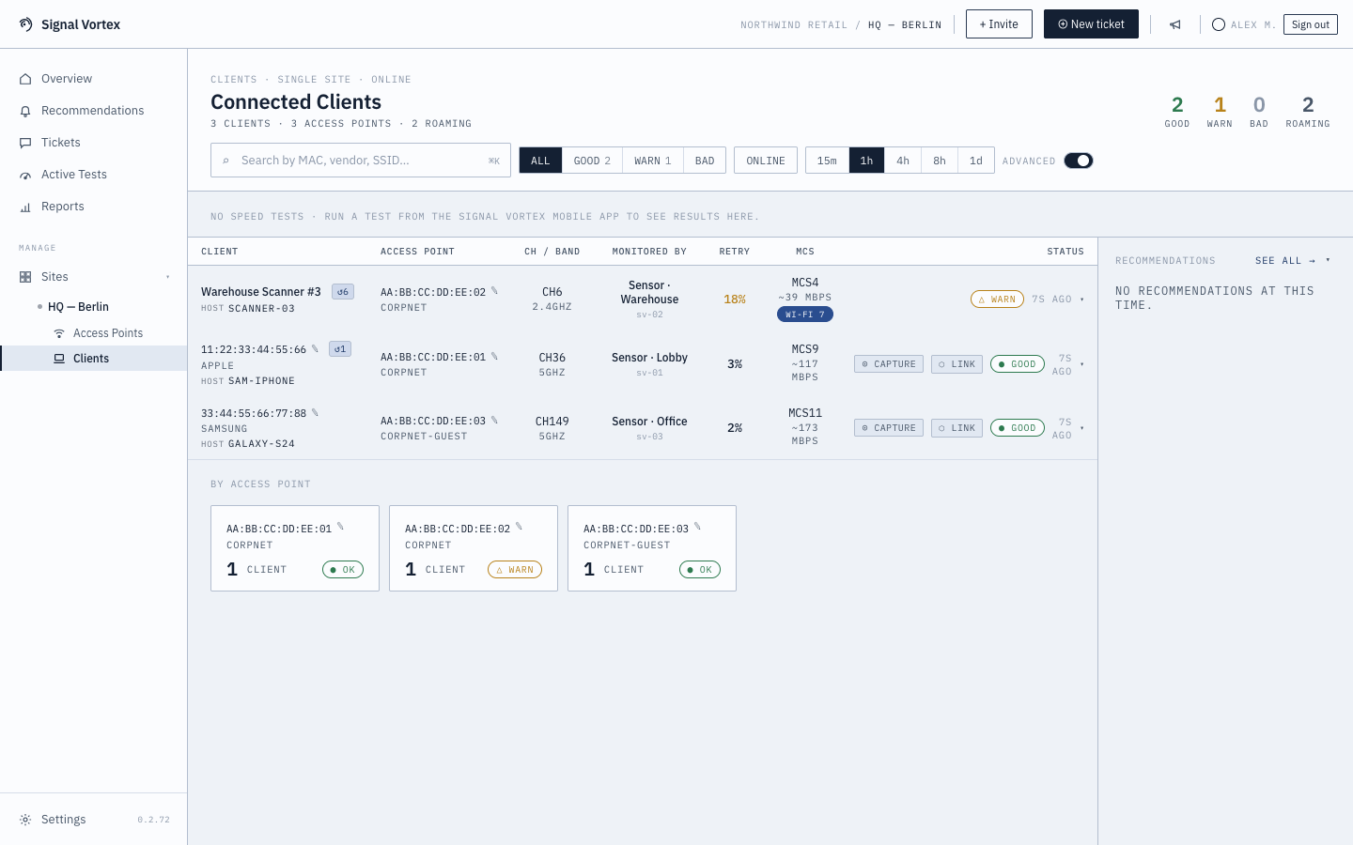
Task: Expand the SAM-IPHONE client row details
Action: coord(1082,364)
